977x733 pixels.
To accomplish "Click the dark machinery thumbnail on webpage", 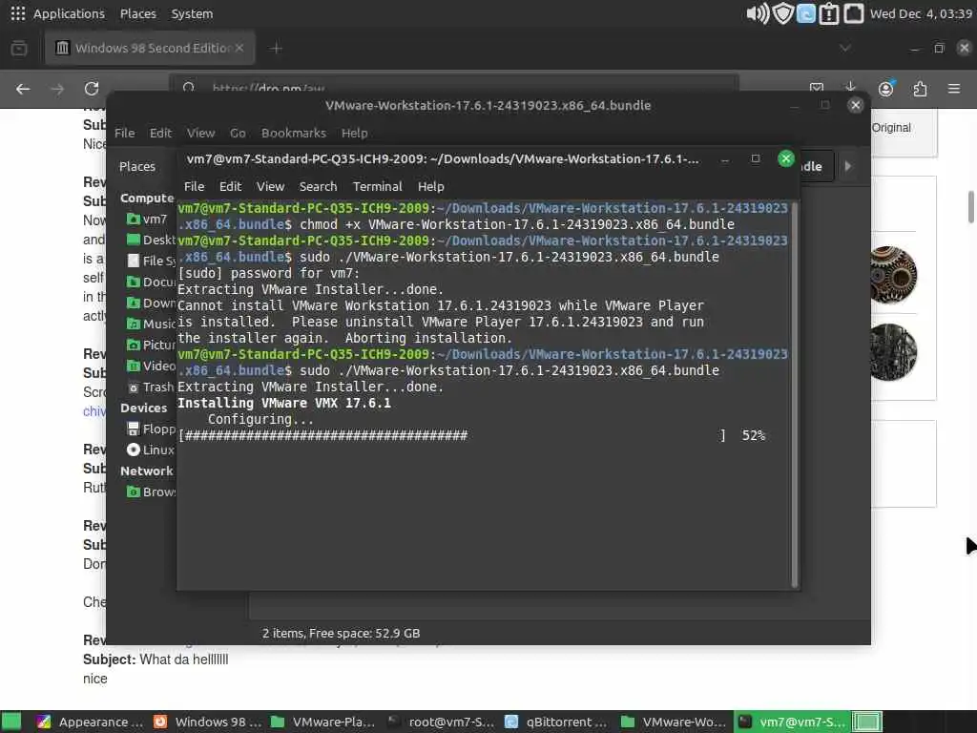I will (893, 352).
